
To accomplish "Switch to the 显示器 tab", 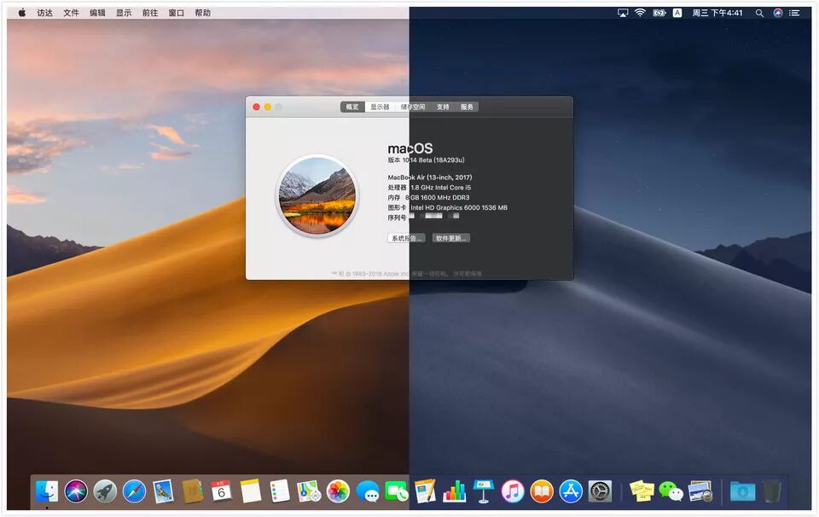I will click(380, 107).
